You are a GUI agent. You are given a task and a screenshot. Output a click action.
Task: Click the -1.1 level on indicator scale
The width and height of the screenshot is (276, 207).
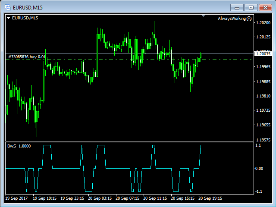coord(260,191)
